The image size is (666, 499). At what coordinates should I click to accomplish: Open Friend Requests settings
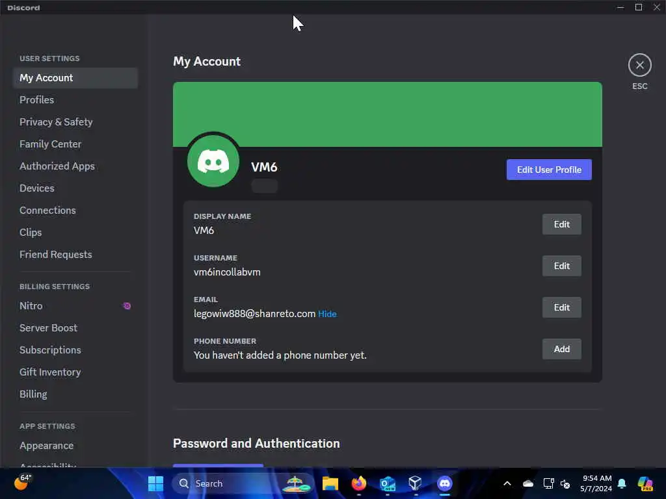75,254
